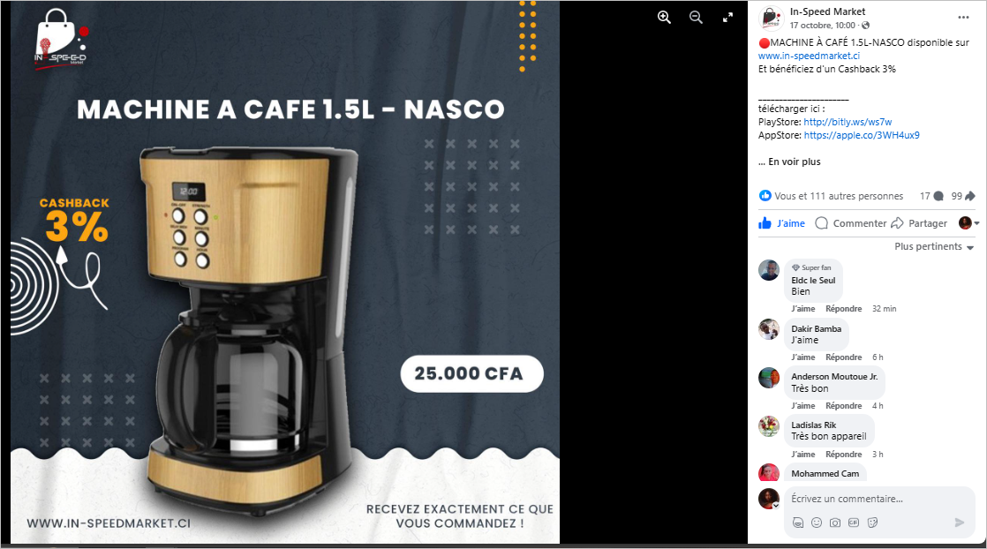Open the profile switcher next to Partager
Image resolution: width=987 pixels, height=549 pixels.
point(968,223)
